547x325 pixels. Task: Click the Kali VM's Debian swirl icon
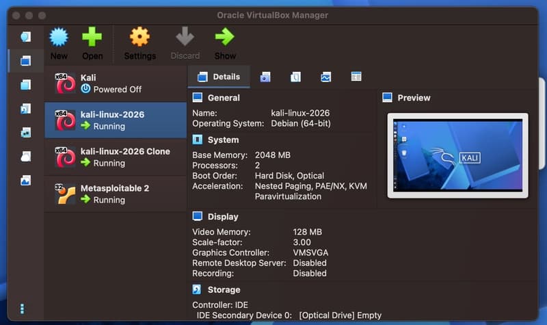pyautogui.click(x=65, y=83)
